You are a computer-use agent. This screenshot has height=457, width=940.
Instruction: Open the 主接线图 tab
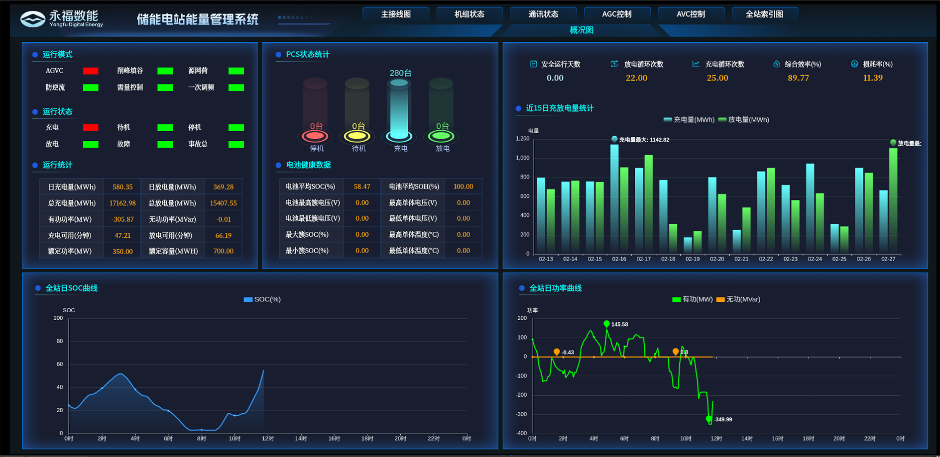[396, 14]
